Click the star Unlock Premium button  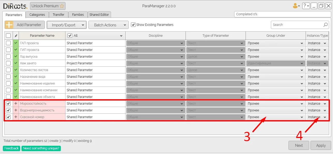click(x=48, y=6)
